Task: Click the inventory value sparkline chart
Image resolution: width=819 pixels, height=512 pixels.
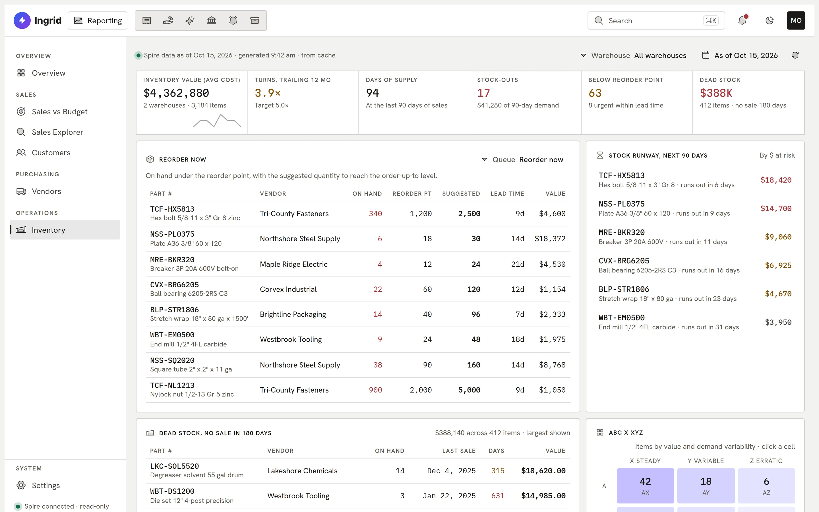Action: pyautogui.click(x=217, y=121)
